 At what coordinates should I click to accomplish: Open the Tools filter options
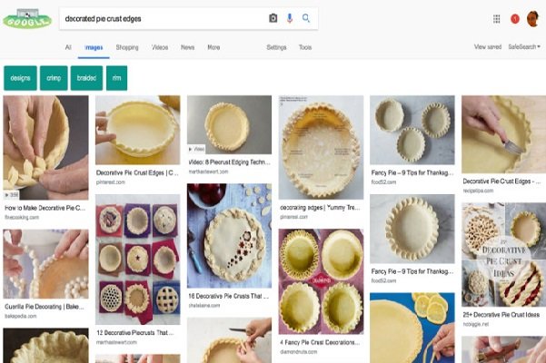pyautogui.click(x=305, y=47)
